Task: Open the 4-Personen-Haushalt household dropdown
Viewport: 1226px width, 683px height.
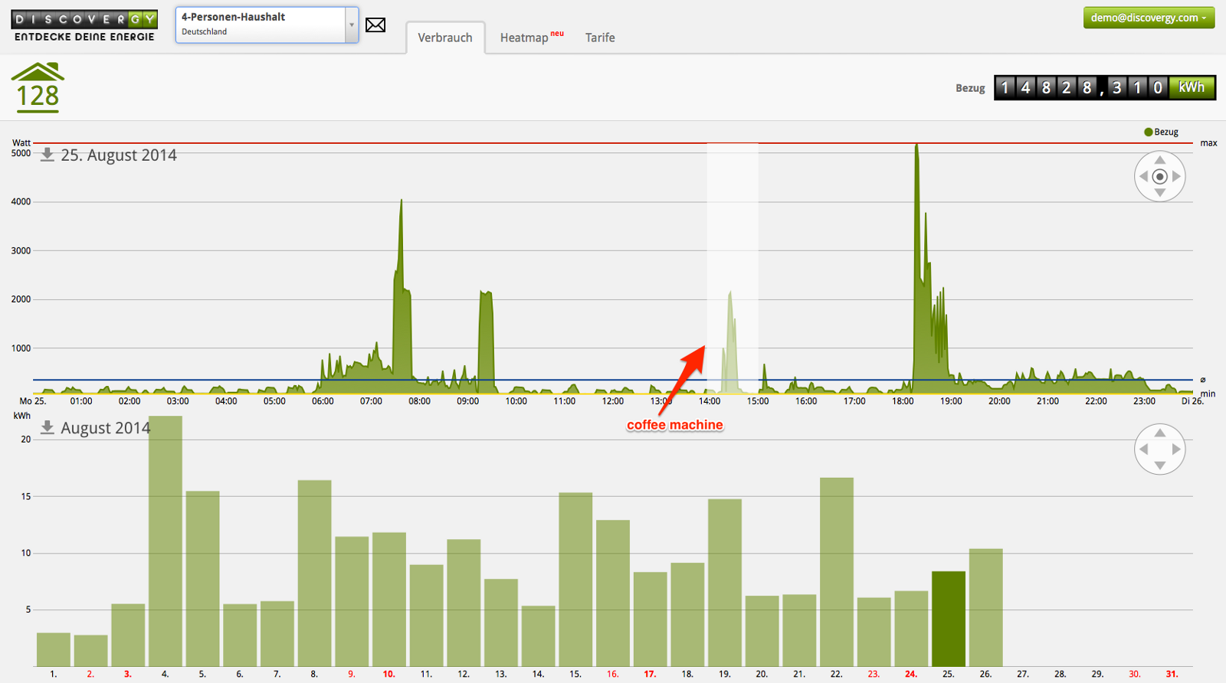Action: coord(267,25)
